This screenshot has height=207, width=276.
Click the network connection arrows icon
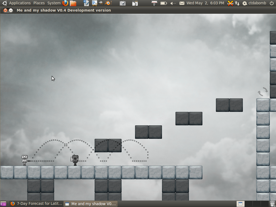tap(237, 3)
